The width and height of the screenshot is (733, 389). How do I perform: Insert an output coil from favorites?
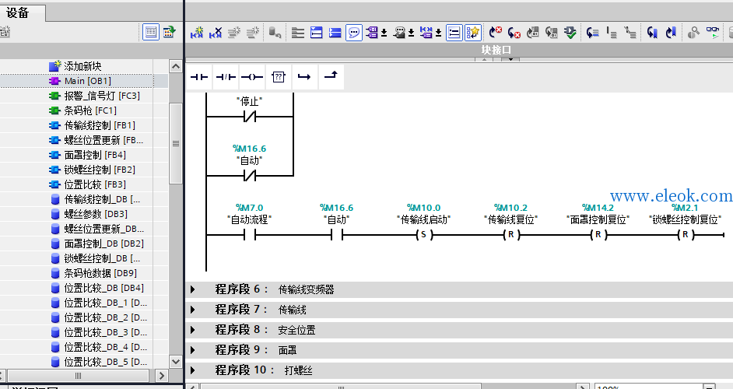tap(252, 77)
